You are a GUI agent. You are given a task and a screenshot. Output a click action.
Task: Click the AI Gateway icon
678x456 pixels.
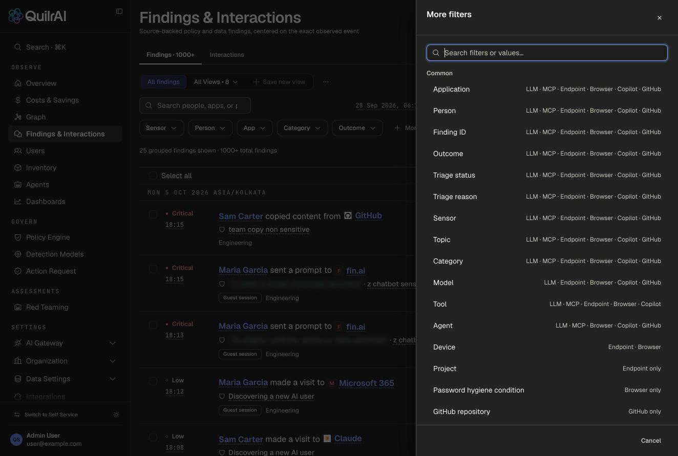(18, 343)
